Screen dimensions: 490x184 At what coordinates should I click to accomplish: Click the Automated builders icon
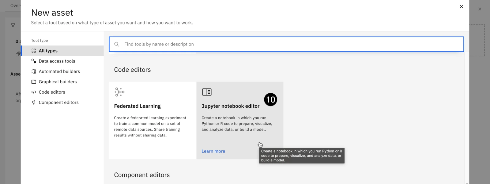[34, 71]
